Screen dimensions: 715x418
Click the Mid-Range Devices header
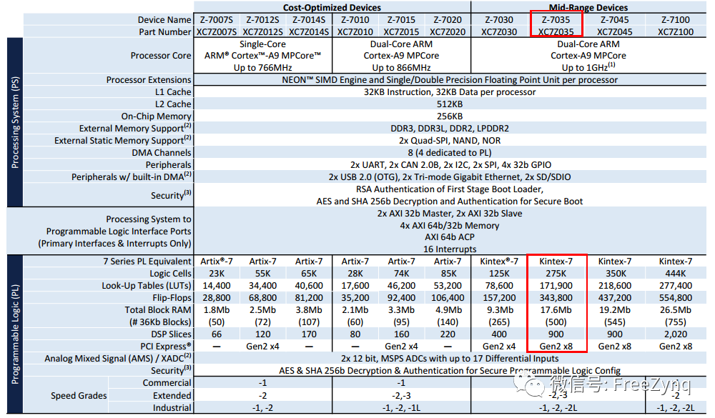coord(588,7)
